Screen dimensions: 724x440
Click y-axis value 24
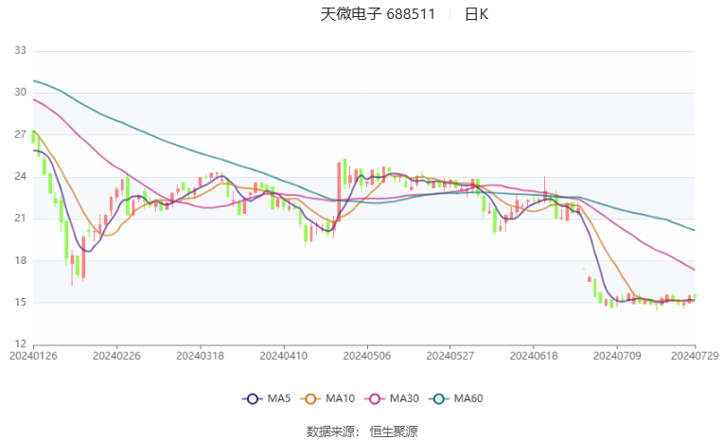point(20,176)
